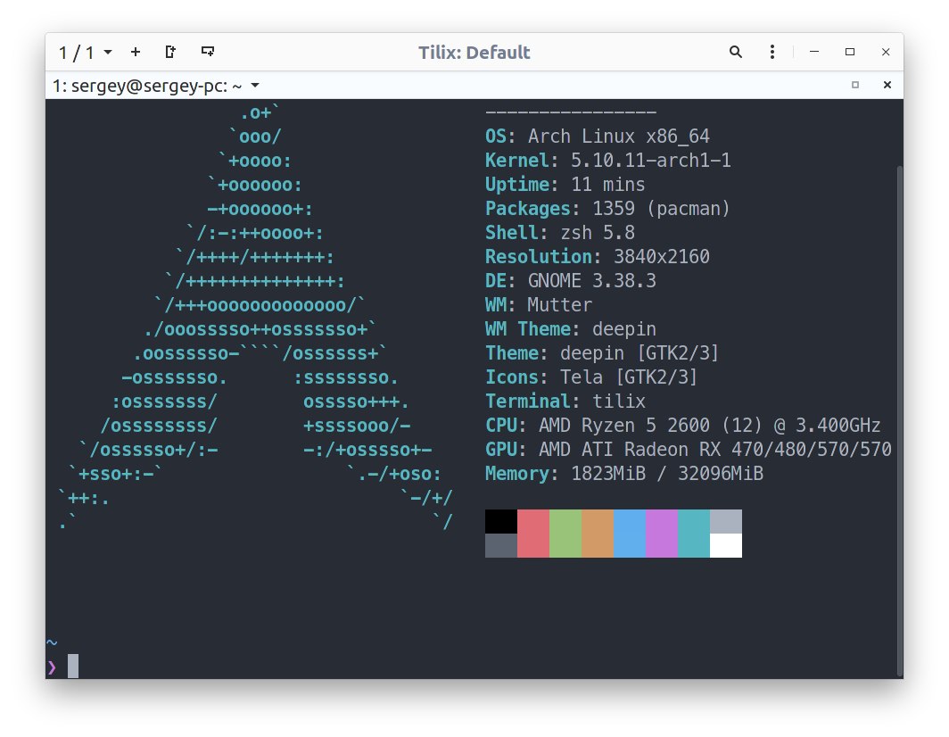The height and width of the screenshot is (737, 949).
Task: Add a new terminal with plus icon
Action: pos(136,52)
